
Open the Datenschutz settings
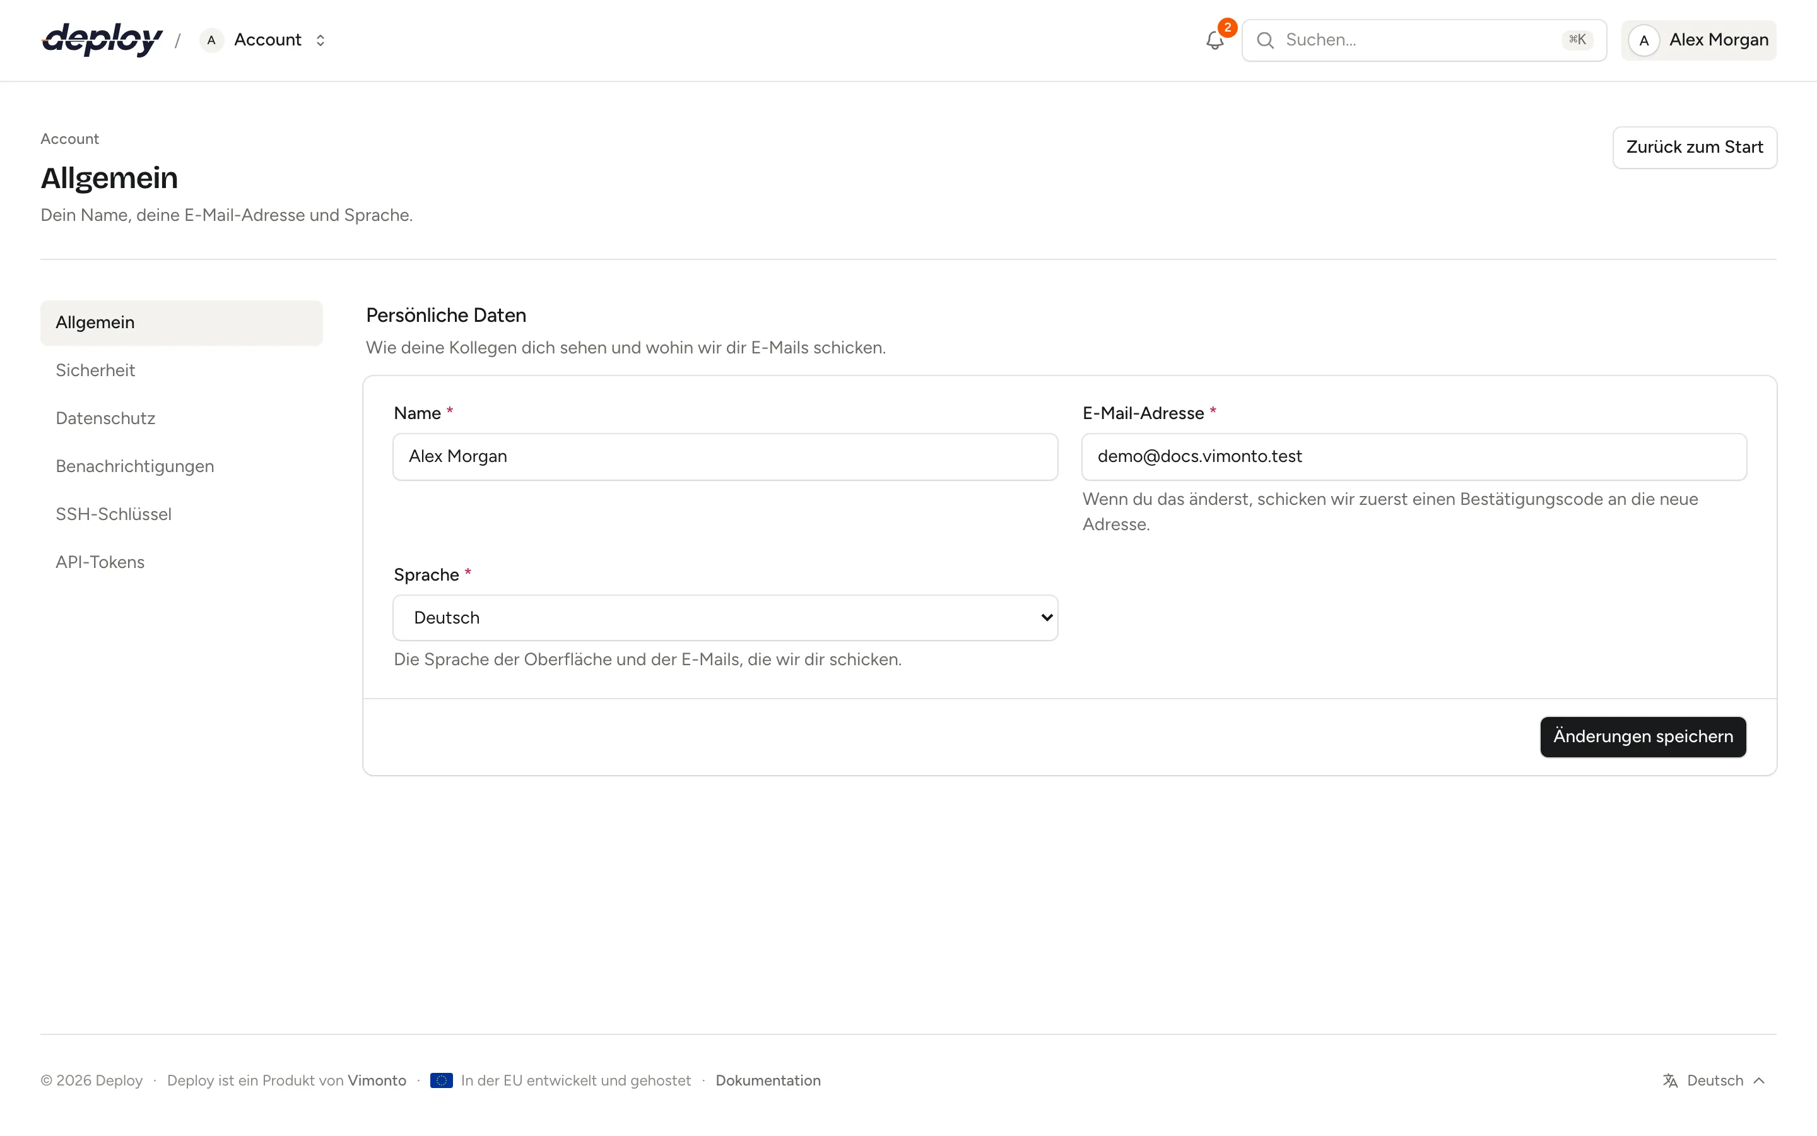point(182,418)
